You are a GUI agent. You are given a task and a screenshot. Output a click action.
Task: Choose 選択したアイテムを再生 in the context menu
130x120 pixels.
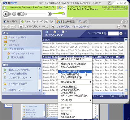pos(75,59)
